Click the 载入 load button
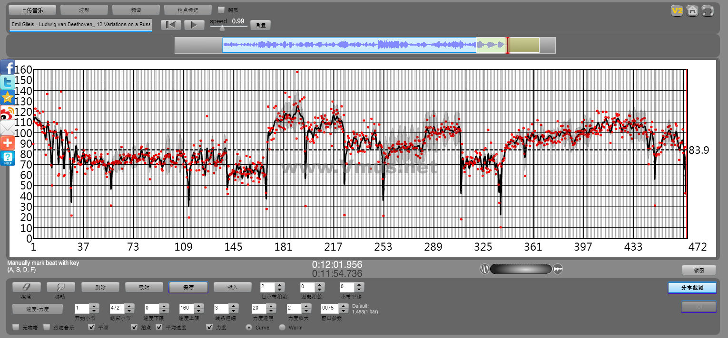The width and height of the screenshot is (728, 338). click(232, 287)
